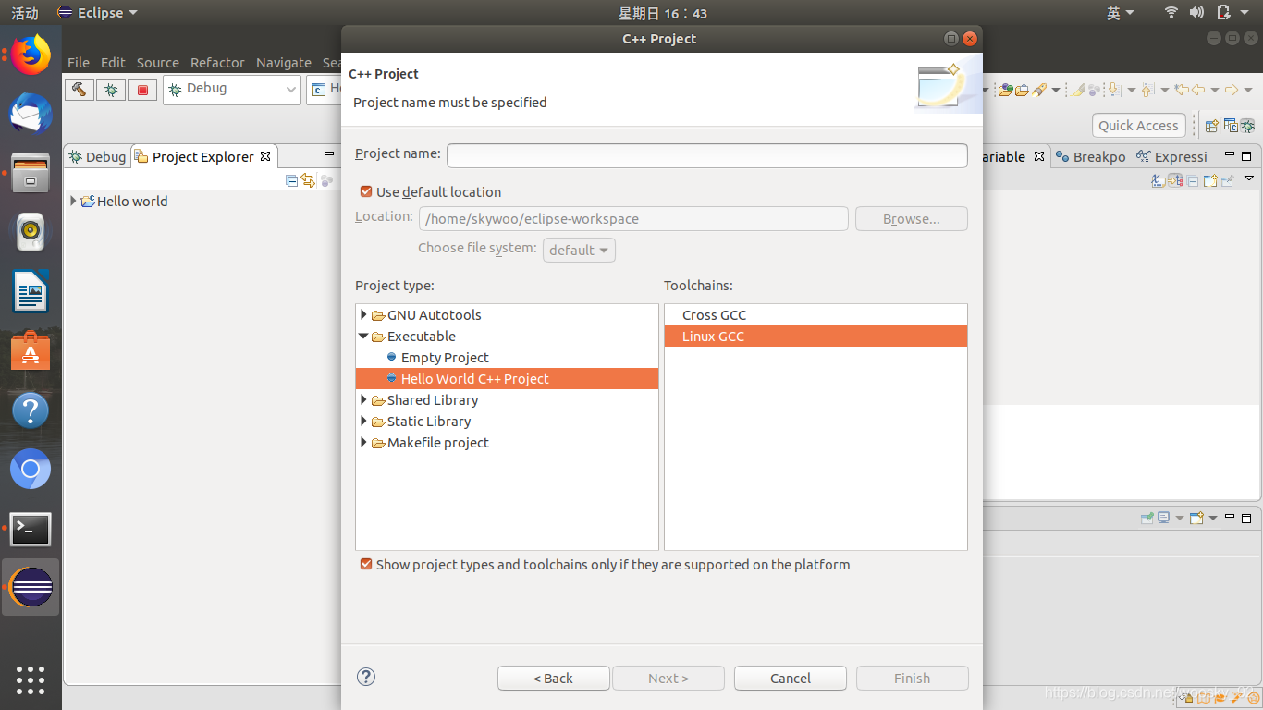Click the Open Task folder icon

pyautogui.click(x=1022, y=90)
